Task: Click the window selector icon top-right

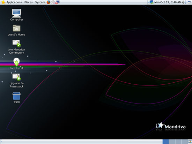Action: 189,2
